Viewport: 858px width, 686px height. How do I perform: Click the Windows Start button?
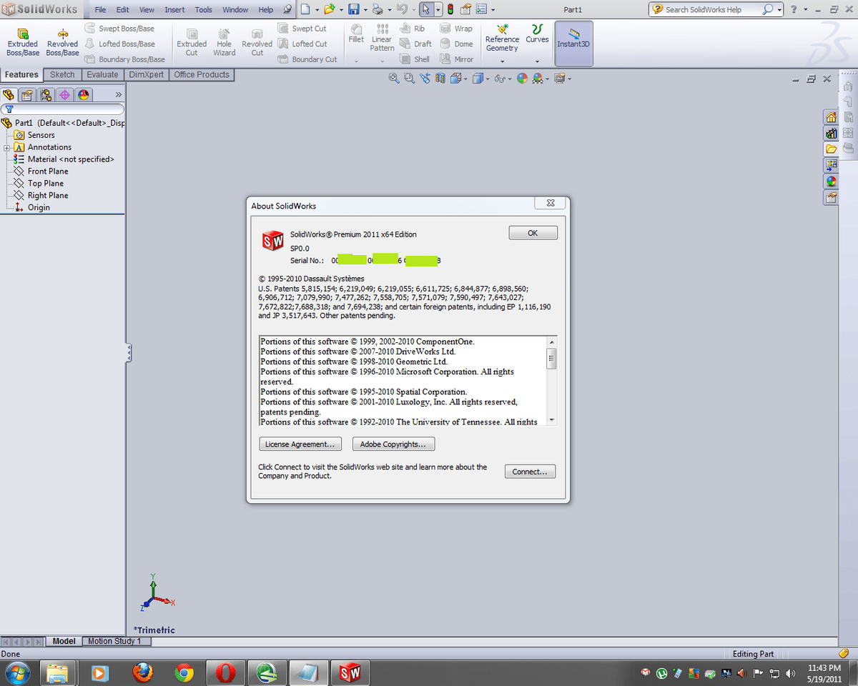coord(17,673)
